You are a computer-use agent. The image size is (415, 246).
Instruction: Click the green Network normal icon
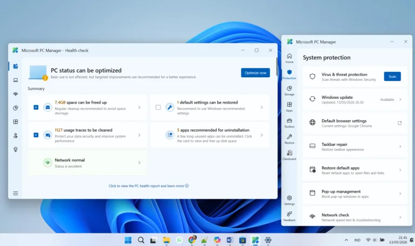click(48, 162)
